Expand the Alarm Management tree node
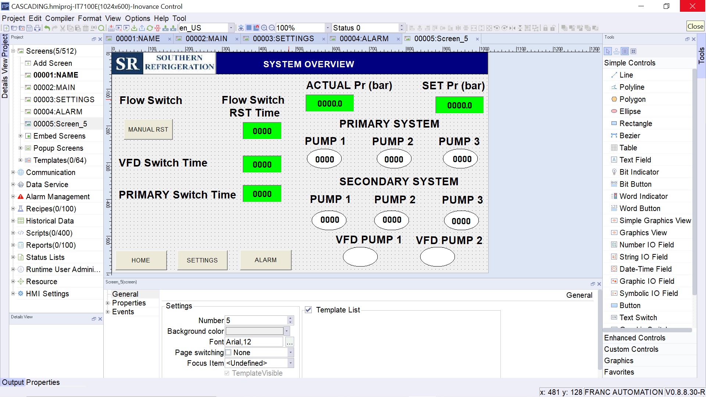 (x=13, y=197)
